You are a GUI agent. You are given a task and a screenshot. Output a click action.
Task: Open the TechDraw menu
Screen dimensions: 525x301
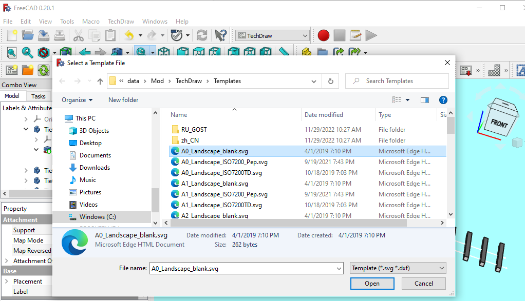[121, 22]
